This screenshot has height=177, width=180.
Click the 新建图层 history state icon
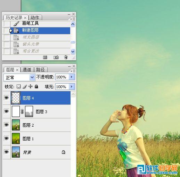point(16,31)
